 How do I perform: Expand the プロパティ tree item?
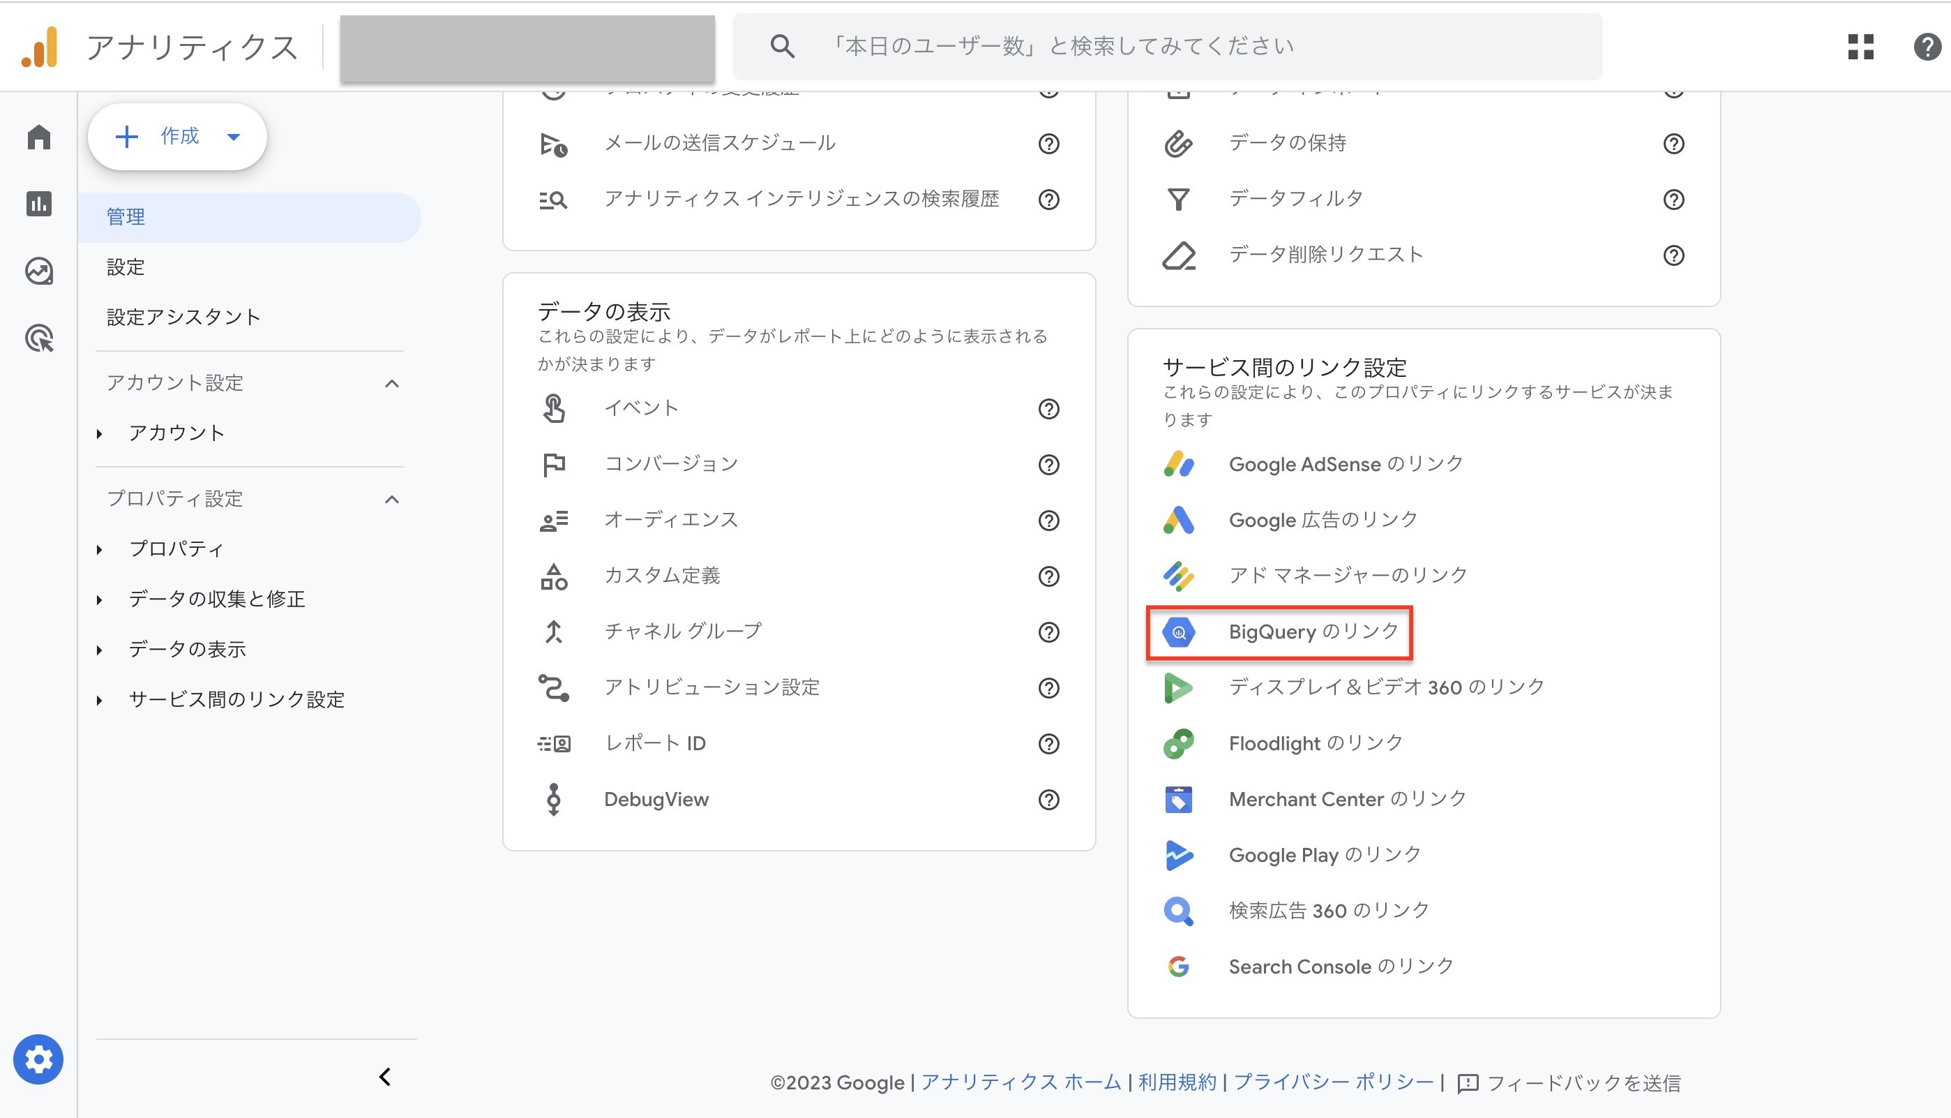tap(99, 550)
